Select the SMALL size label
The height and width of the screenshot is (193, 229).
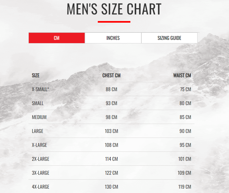38,103
